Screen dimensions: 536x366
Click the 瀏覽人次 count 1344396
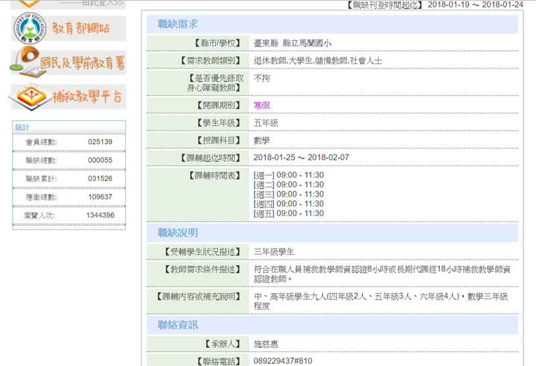pyautogui.click(x=100, y=215)
